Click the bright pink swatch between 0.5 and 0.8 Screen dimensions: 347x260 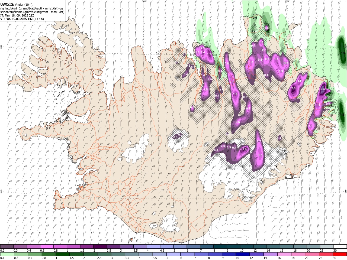click(x=47, y=247)
